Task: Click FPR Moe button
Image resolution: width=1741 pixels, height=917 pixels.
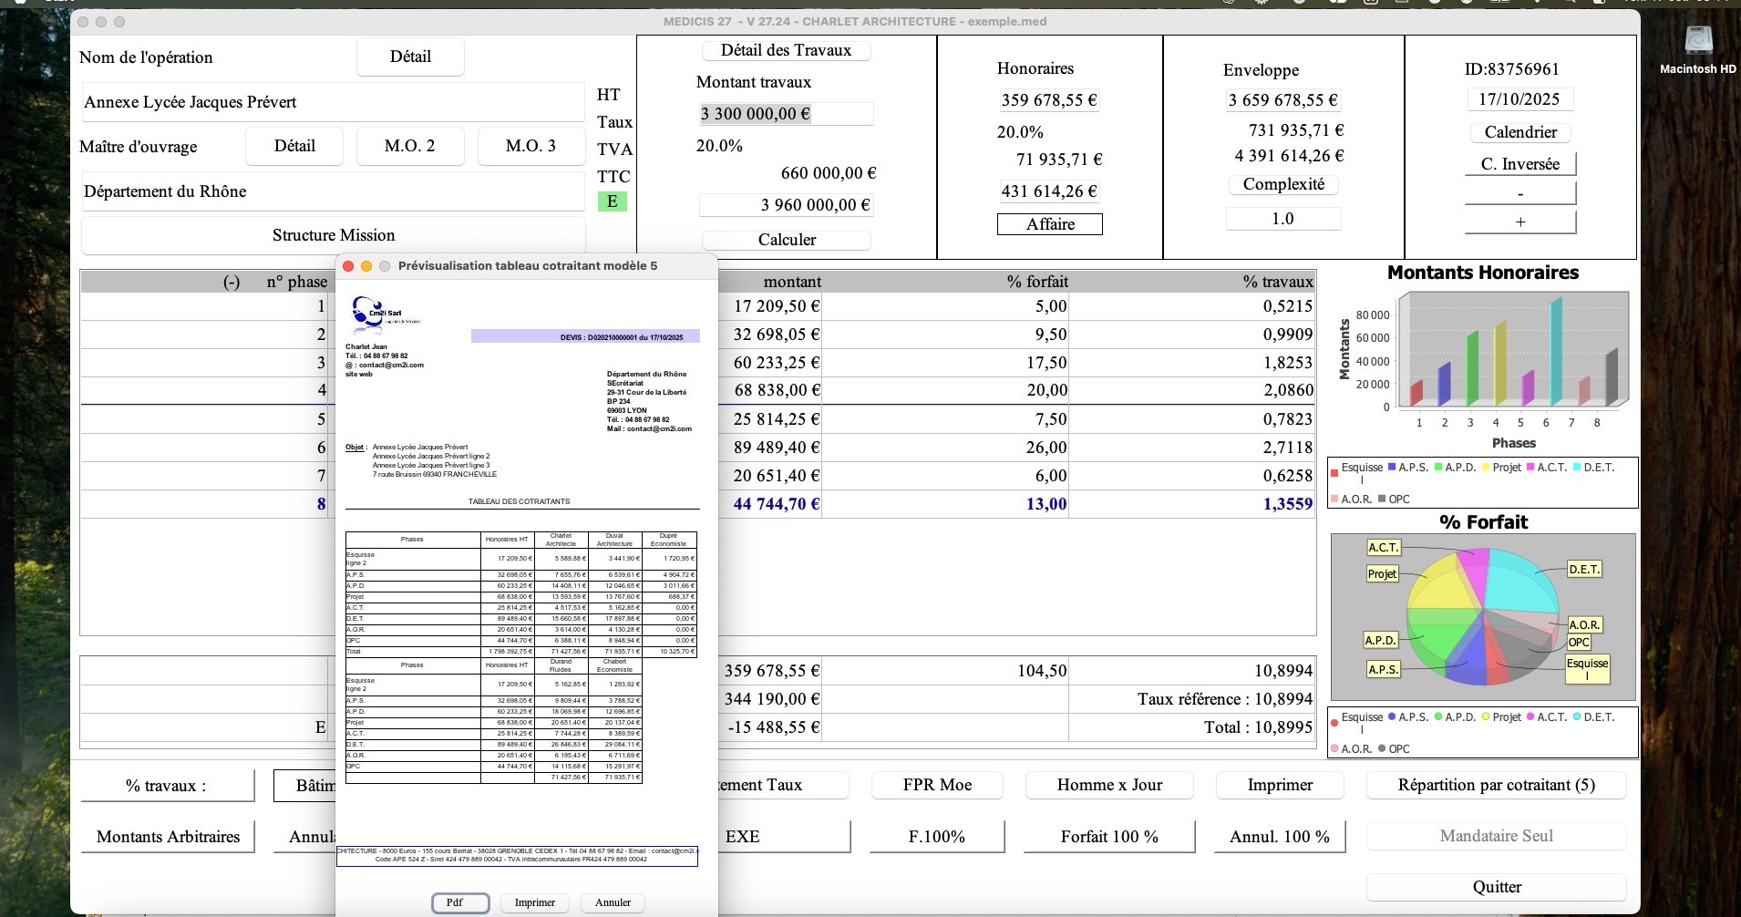Action: [937, 785]
